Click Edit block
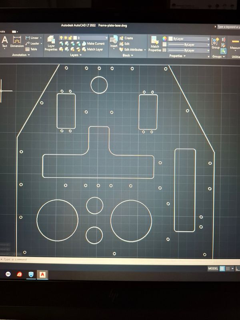 pyautogui.click(x=124, y=44)
